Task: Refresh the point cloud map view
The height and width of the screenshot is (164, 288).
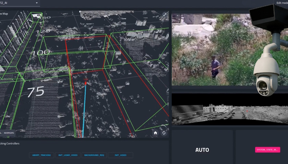Action: pos(164,133)
